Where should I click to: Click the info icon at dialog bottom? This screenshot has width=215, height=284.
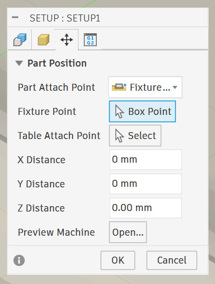tap(19, 260)
